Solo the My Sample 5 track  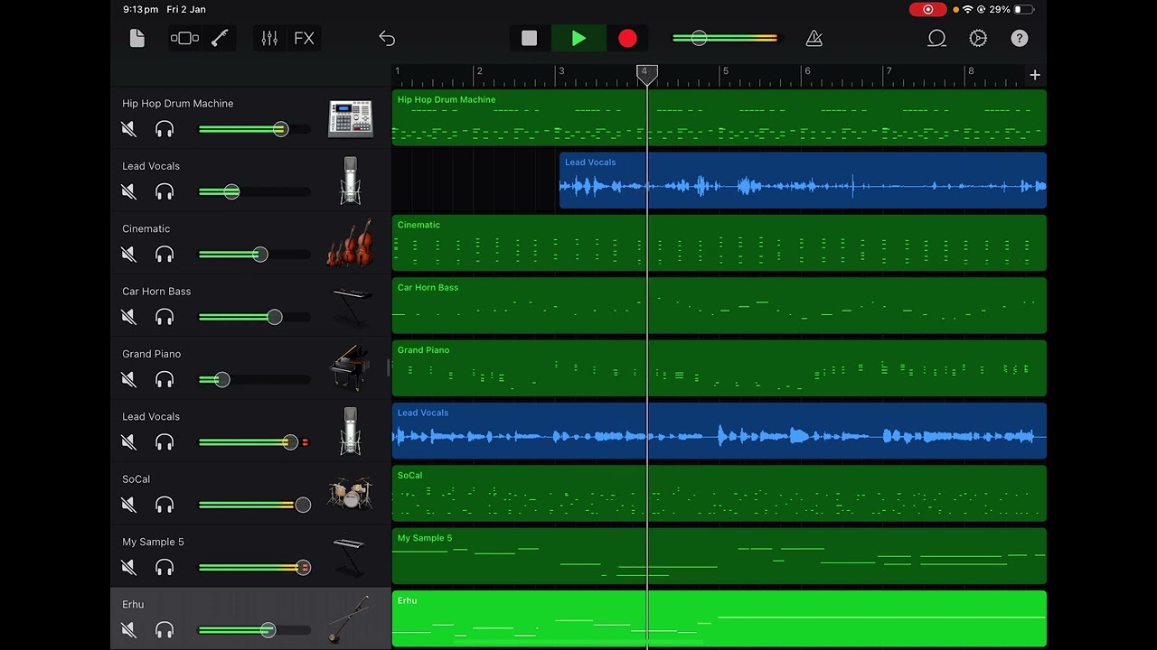[x=165, y=567]
